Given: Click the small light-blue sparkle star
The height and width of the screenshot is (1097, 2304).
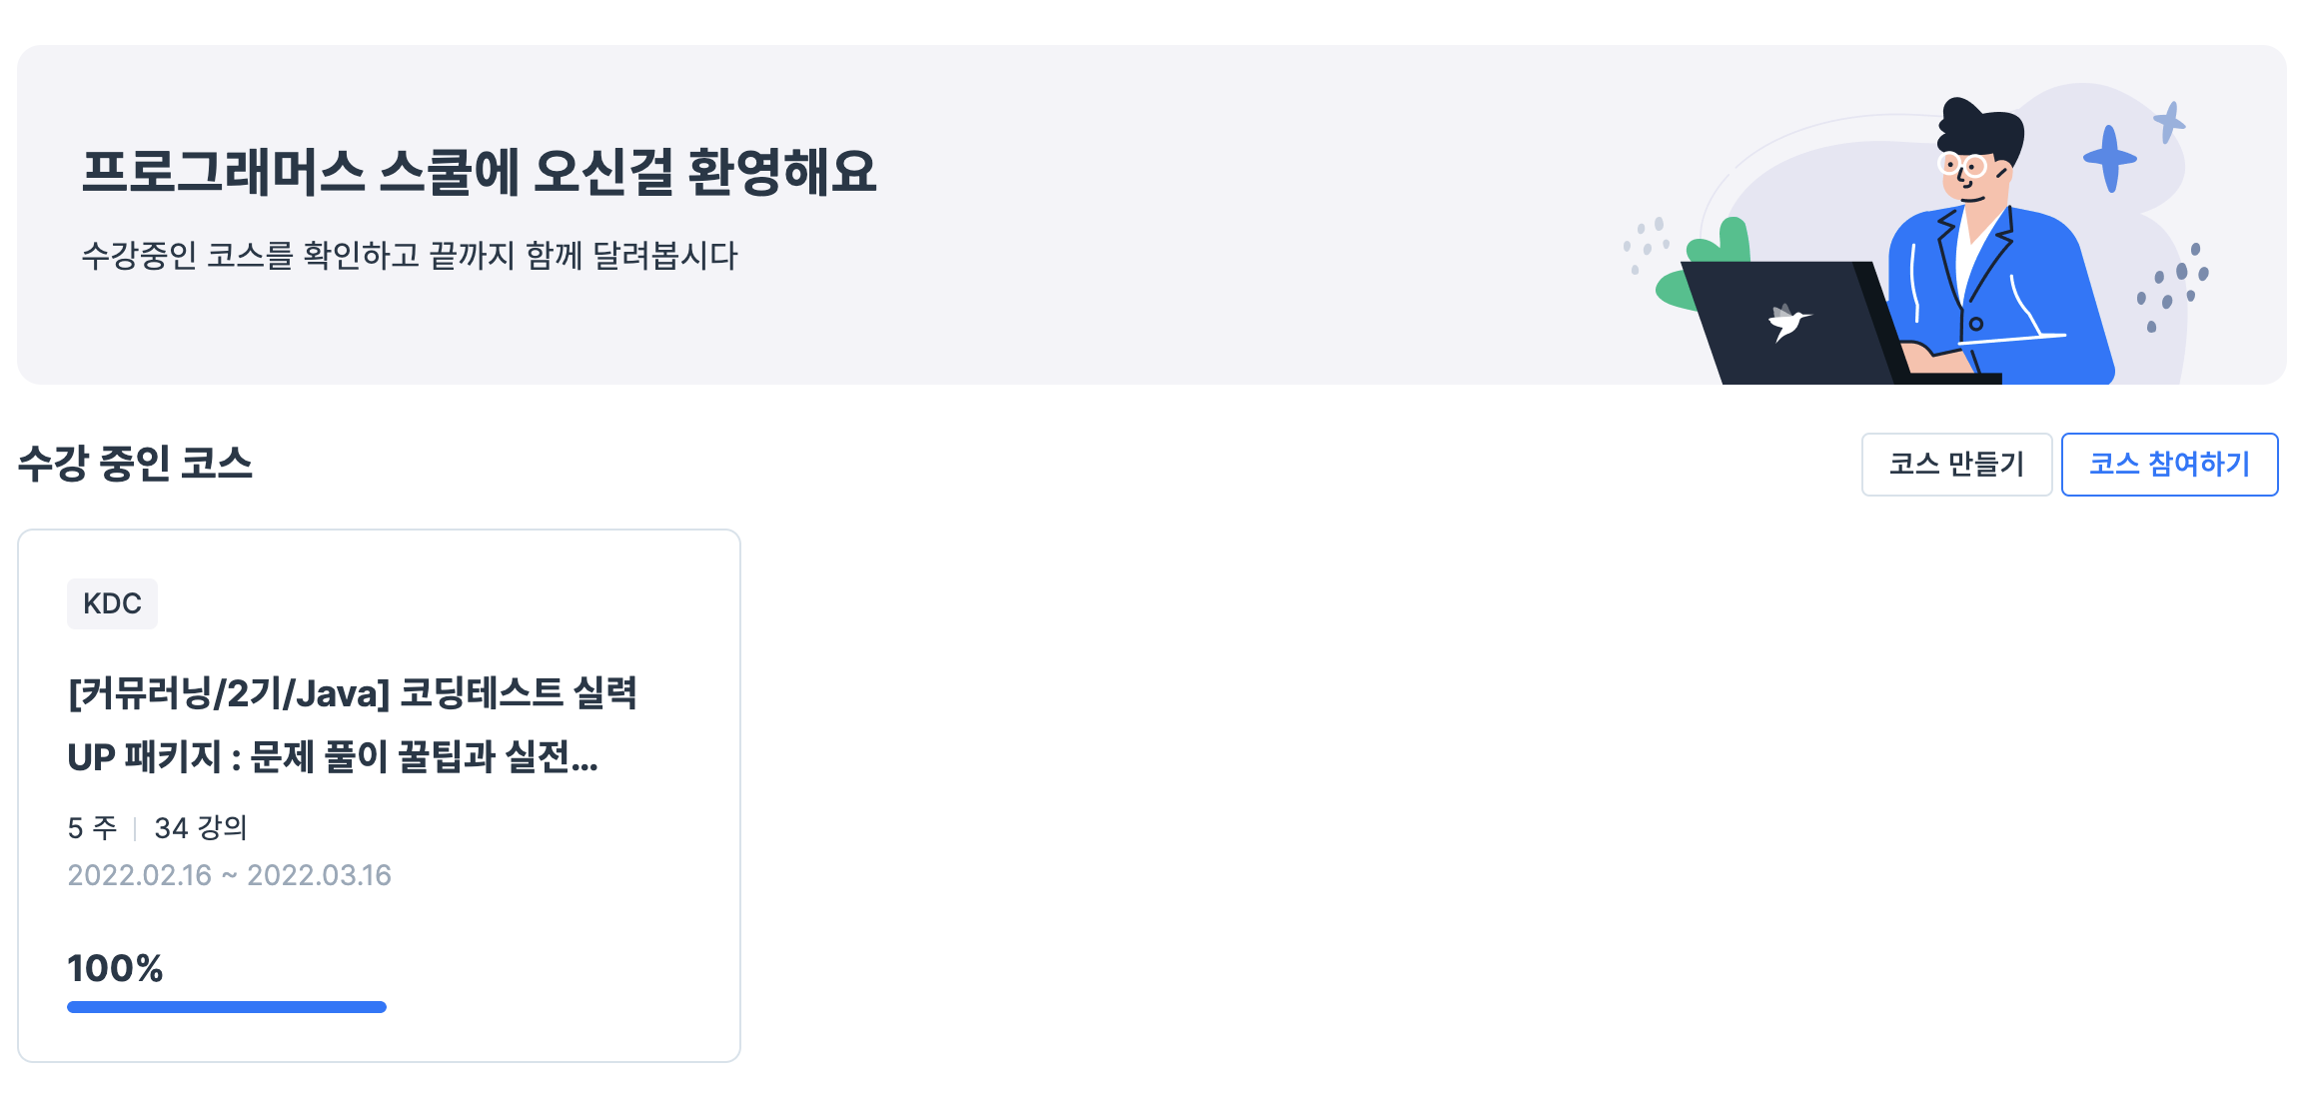Looking at the screenshot, I should point(2169,122).
